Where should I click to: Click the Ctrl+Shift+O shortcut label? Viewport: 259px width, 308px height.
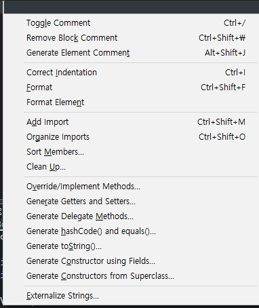[222, 137]
